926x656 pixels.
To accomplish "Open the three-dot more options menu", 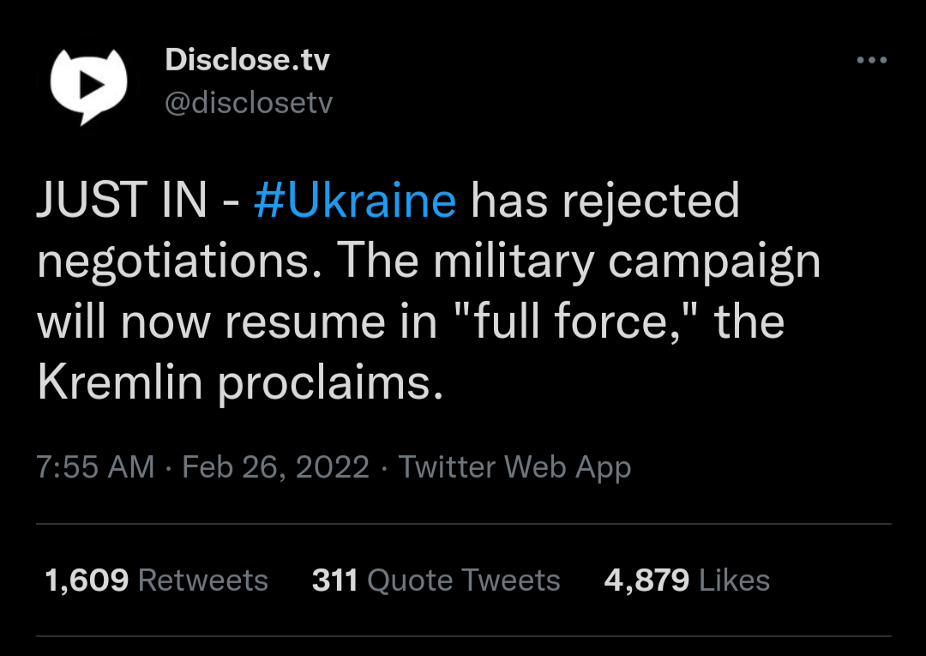I will [x=871, y=60].
